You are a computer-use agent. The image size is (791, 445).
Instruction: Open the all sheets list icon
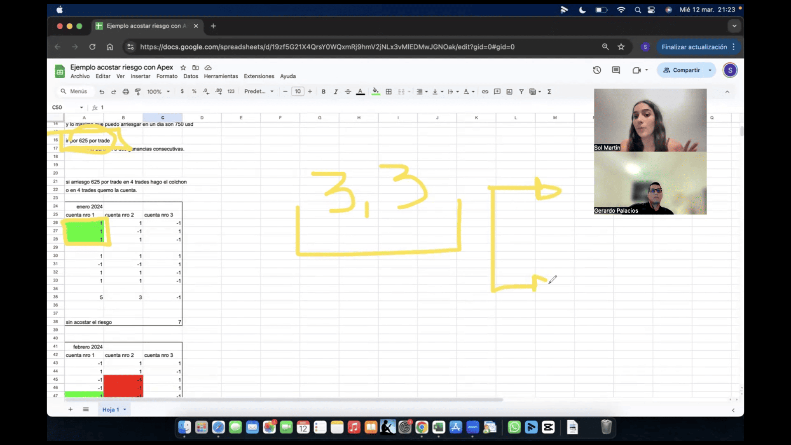(x=86, y=409)
